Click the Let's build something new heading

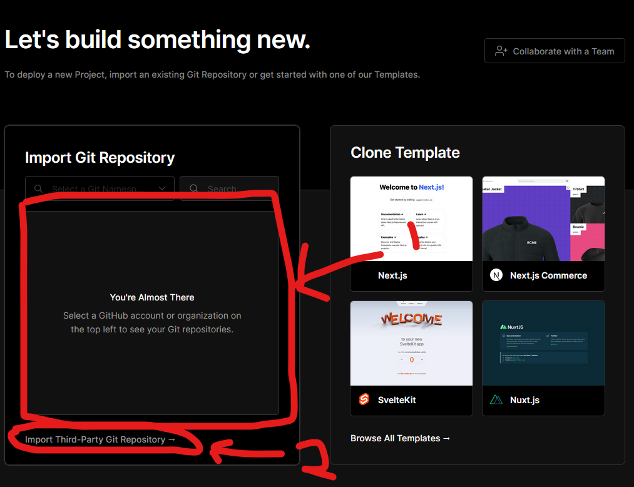158,39
